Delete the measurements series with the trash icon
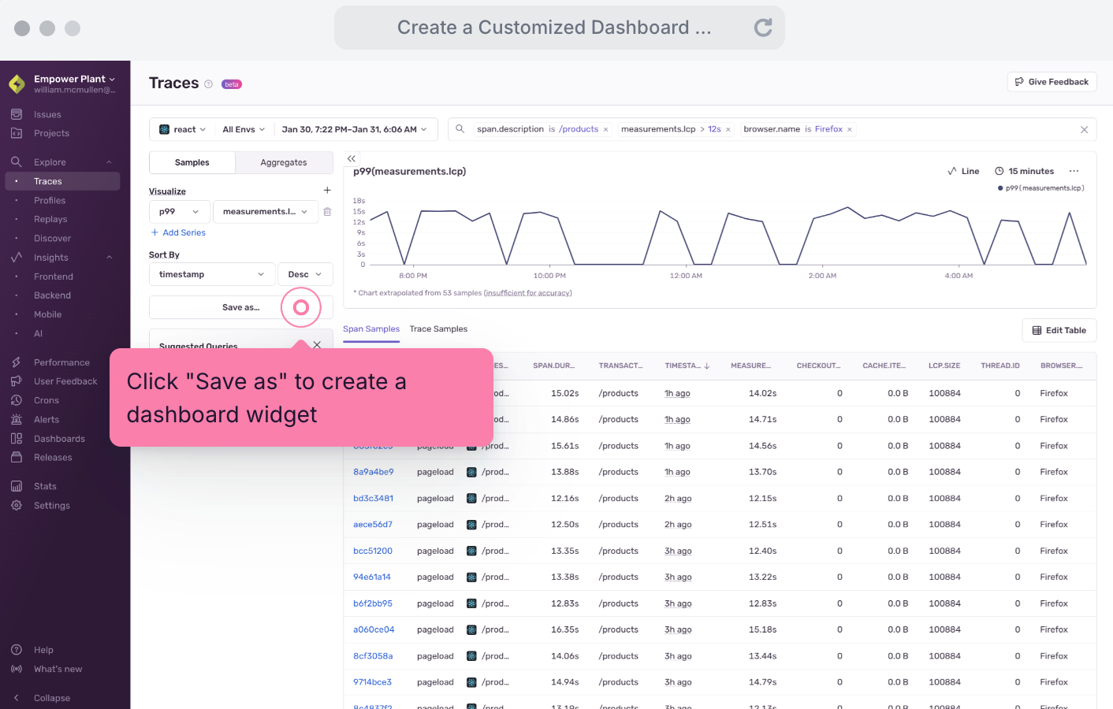This screenshot has height=709, width=1113. pyautogui.click(x=327, y=212)
